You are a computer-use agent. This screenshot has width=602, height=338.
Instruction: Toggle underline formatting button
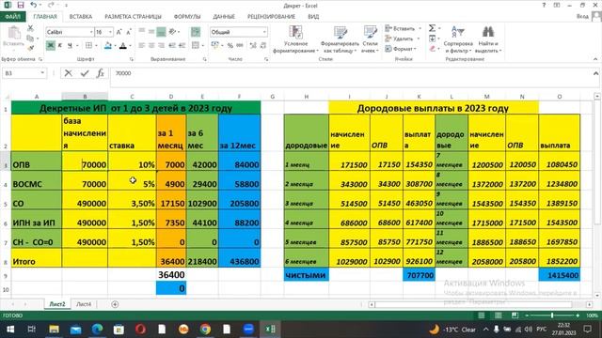point(70,46)
